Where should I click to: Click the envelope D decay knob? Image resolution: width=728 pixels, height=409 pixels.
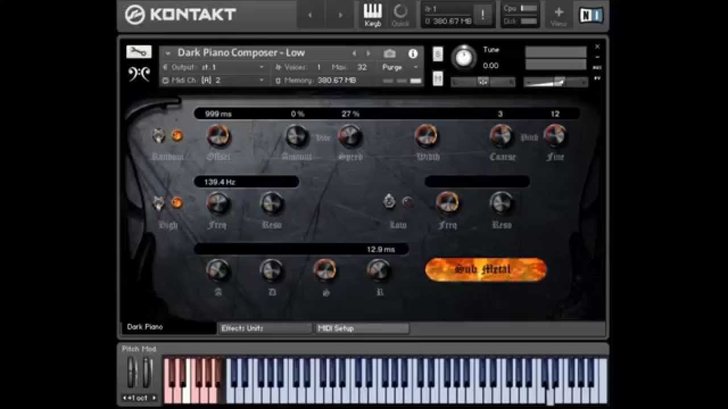(271, 270)
